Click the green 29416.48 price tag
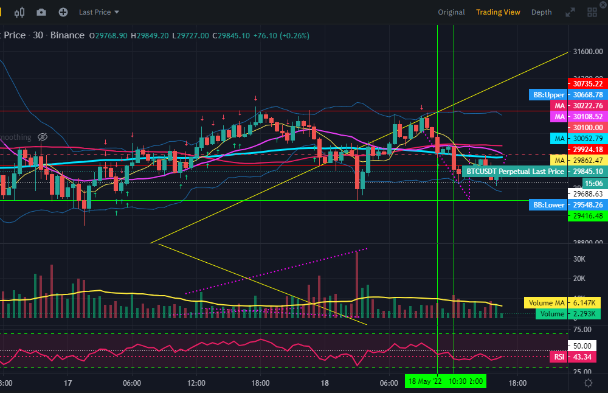 coord(588,216)
